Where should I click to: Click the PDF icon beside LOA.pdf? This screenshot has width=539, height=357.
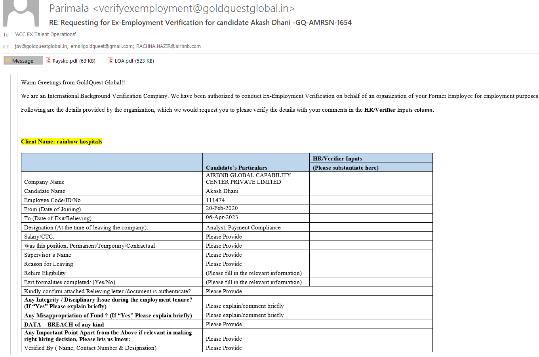[x=111, y=61]
